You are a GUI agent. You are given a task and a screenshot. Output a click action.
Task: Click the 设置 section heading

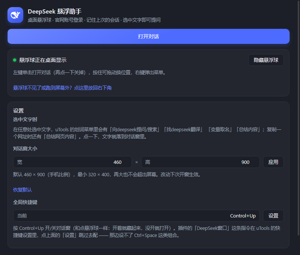18,111
